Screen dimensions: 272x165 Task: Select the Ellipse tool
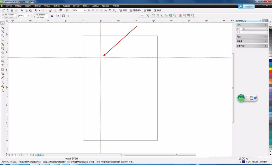(x=2, y=53)
